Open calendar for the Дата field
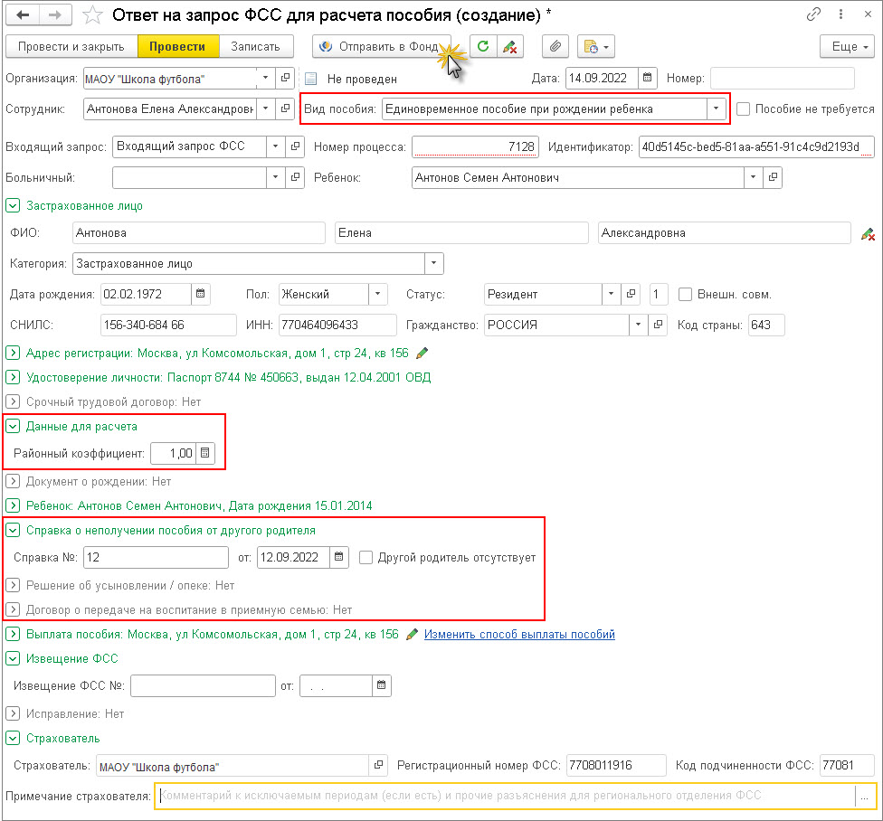Screen dimensions: 883x821 (648, 78)
